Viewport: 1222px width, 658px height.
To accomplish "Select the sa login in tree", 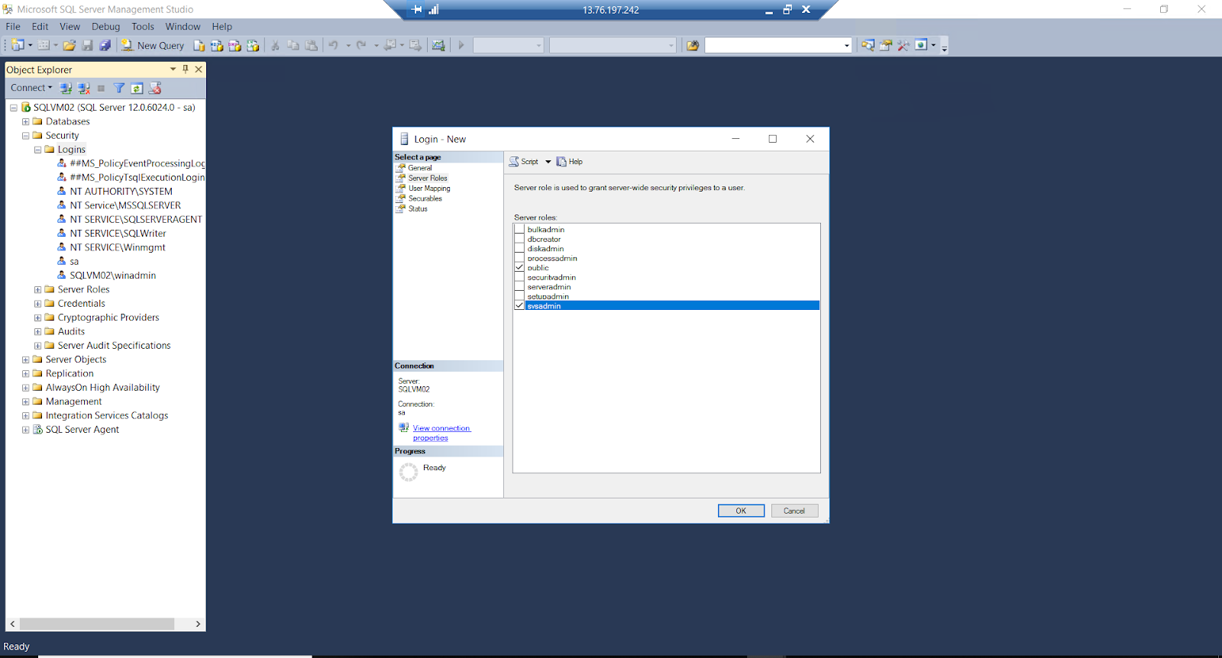I will [74, 261].
